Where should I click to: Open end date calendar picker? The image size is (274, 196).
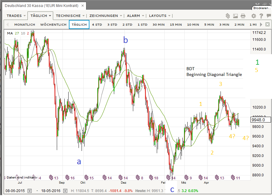point(63,191)
